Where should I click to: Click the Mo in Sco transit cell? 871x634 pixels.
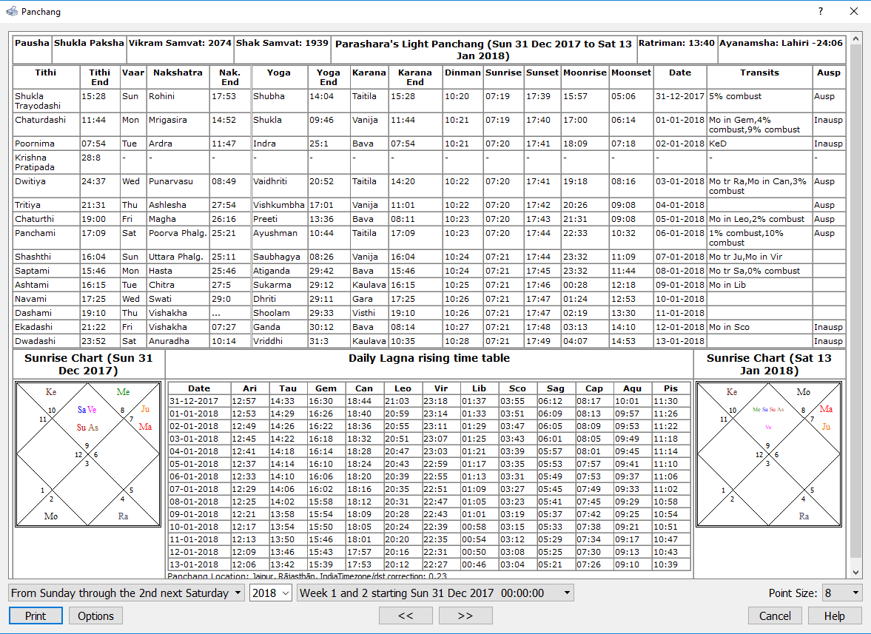coord(759,327)
